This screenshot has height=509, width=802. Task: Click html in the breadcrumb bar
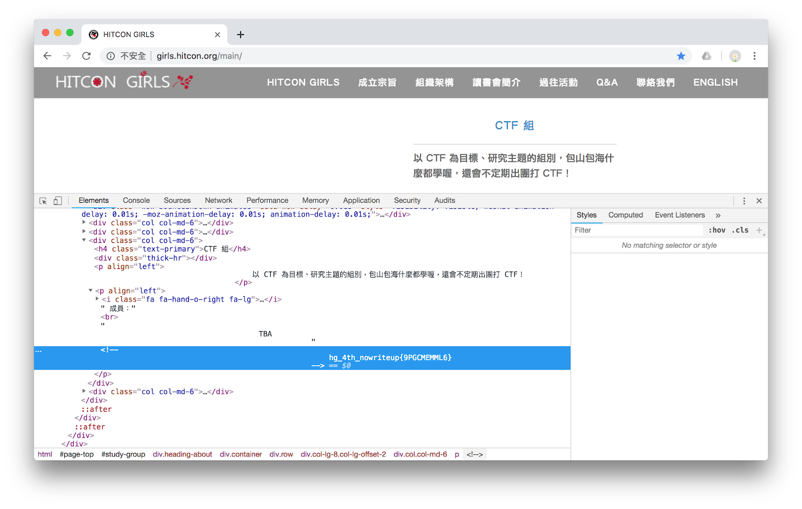pos(45,454)
